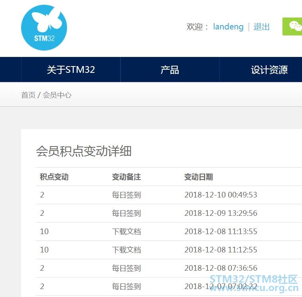Select the date 2018-12-10 00:49:53
This screenshot has height=297, width=302.
(x=221, y=195)
